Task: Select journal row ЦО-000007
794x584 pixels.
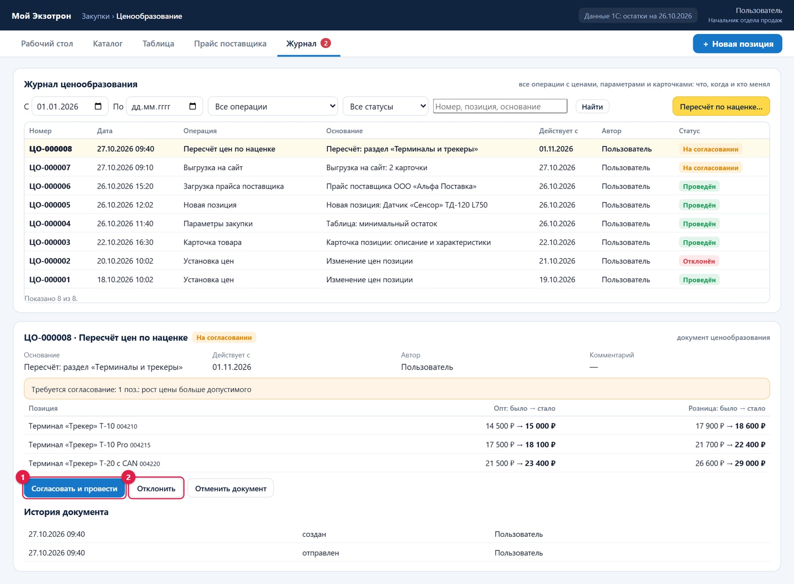Action: pos(397,167)
